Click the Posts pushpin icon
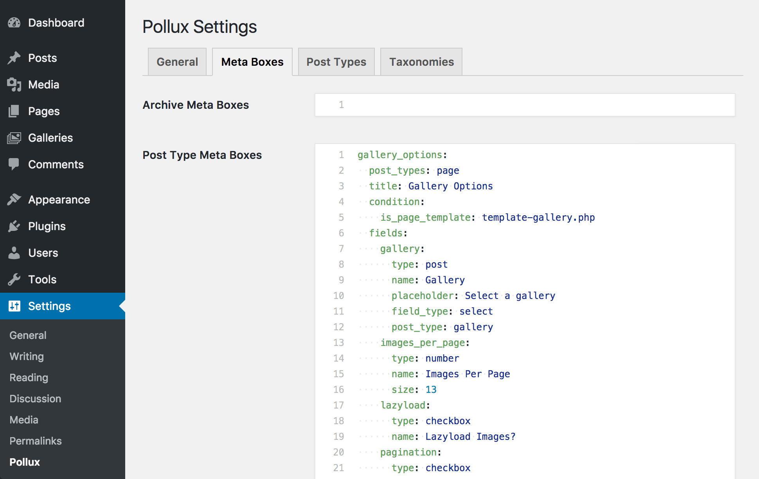Image resolution: width=759 pixels, height=479 pixels. pos(14,58)
